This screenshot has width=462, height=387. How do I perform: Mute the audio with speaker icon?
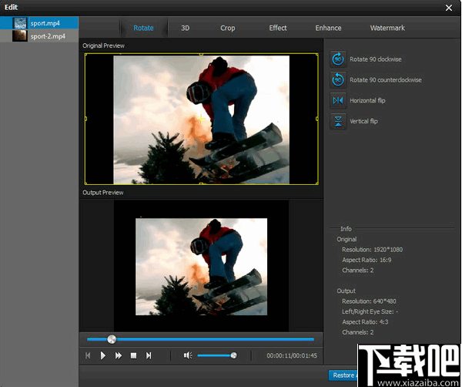point(188,355)
